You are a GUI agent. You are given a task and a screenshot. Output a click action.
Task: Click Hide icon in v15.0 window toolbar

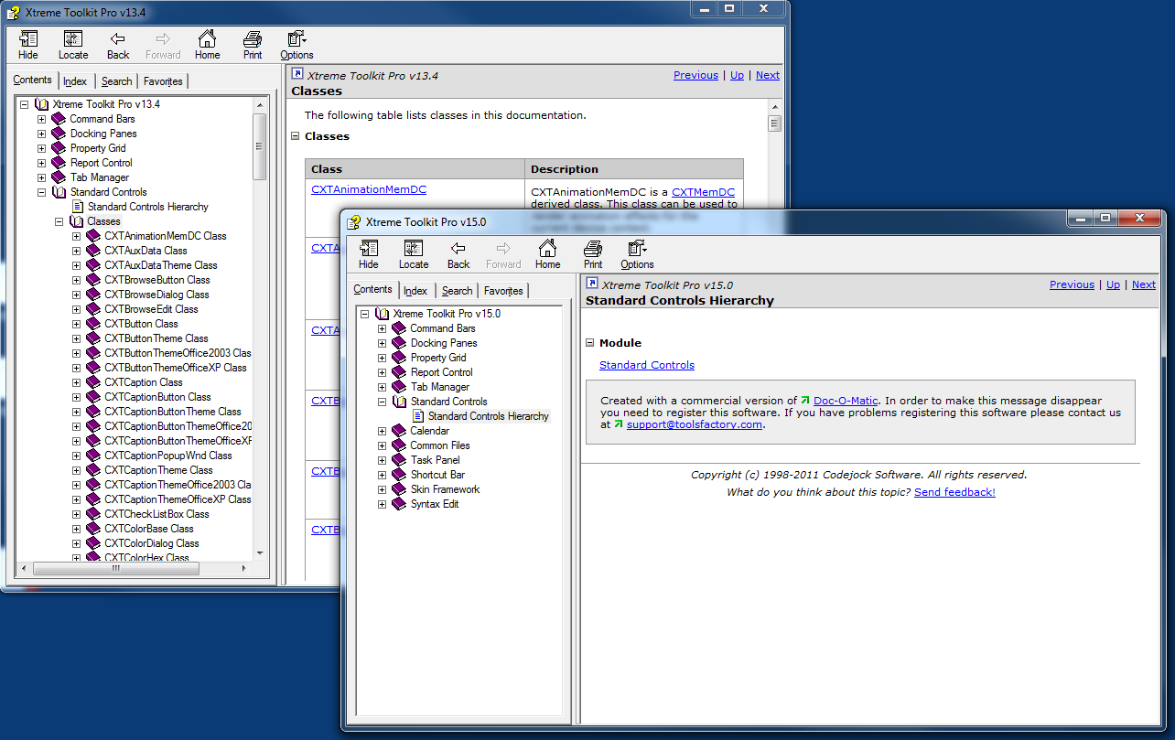369,248
